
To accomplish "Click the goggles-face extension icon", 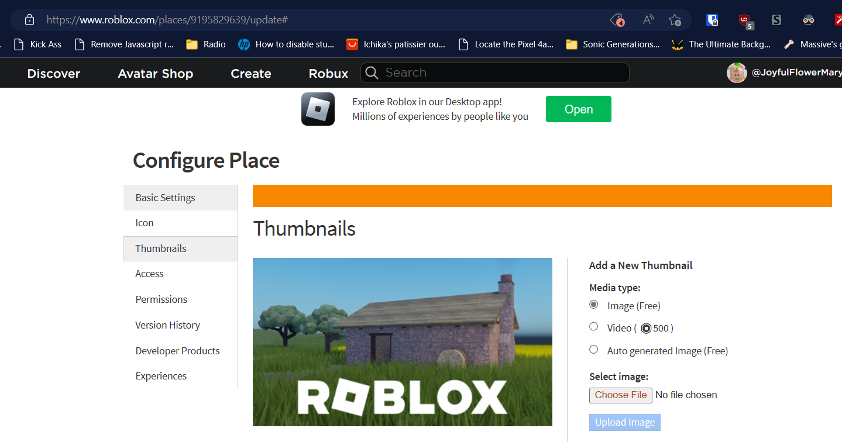I will (x=809, y=20).
